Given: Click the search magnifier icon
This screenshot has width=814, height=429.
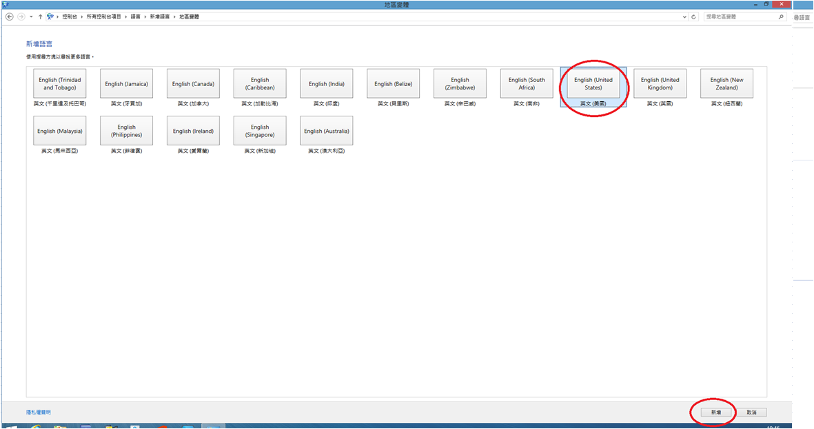Looking at the screenshot, I should [x=781, y=17].
